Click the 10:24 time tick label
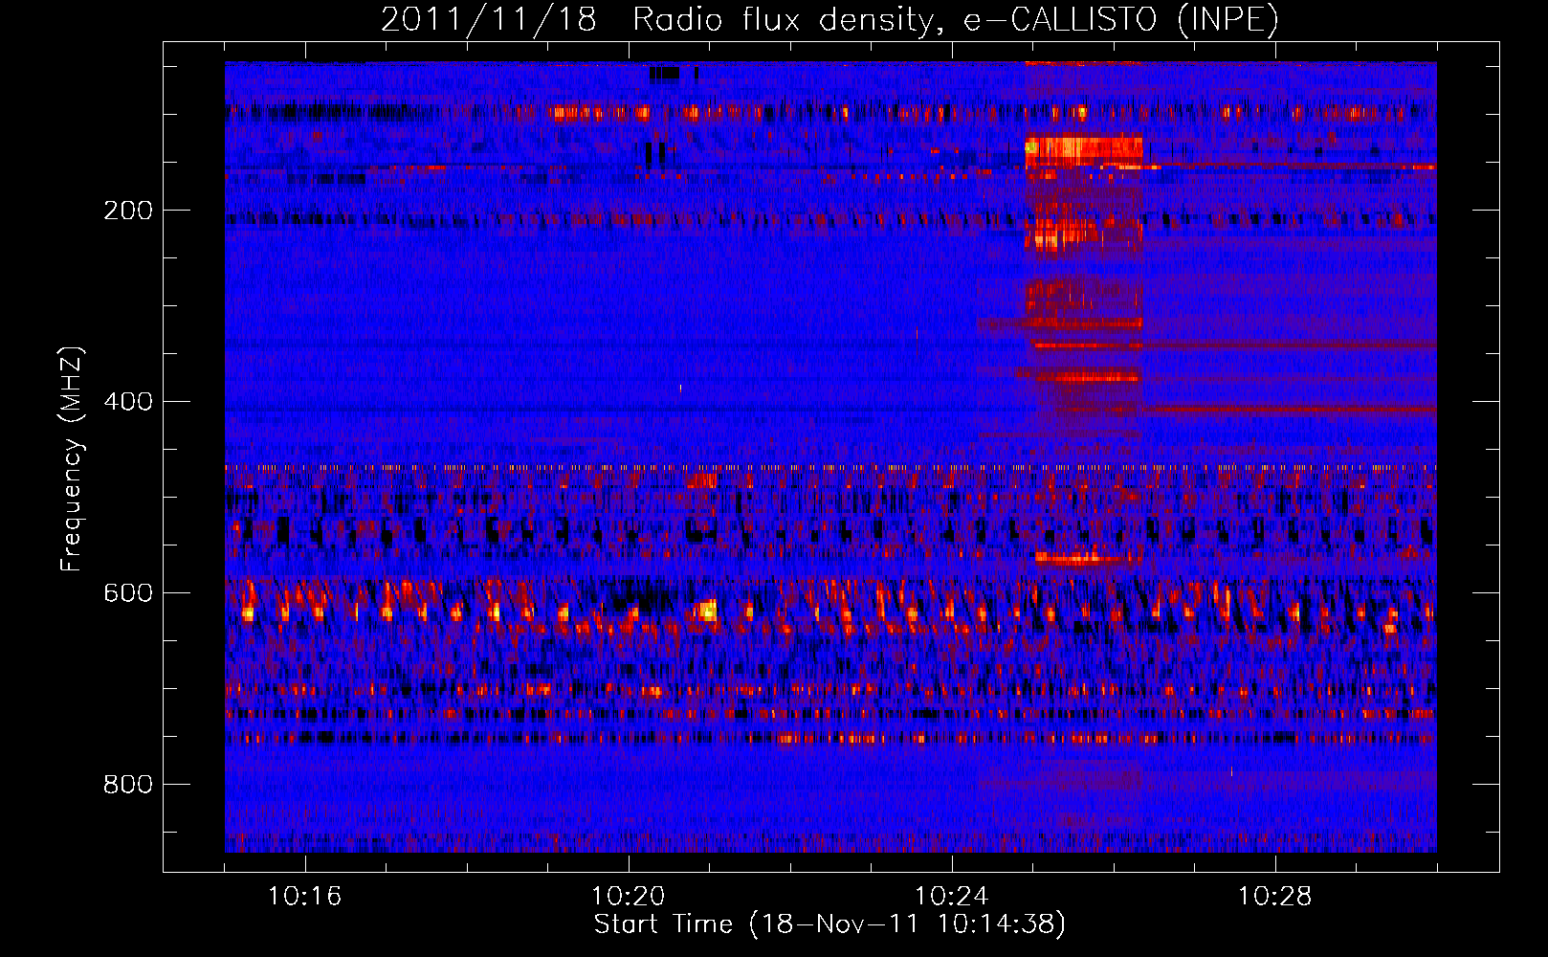This screenshot has height=957, width=1548. point(952,897)
